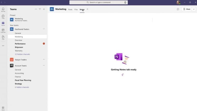The height and width of the screenshot is (111, 197).
Task: Open more options for Account Teams
Action: pos(44,65)
